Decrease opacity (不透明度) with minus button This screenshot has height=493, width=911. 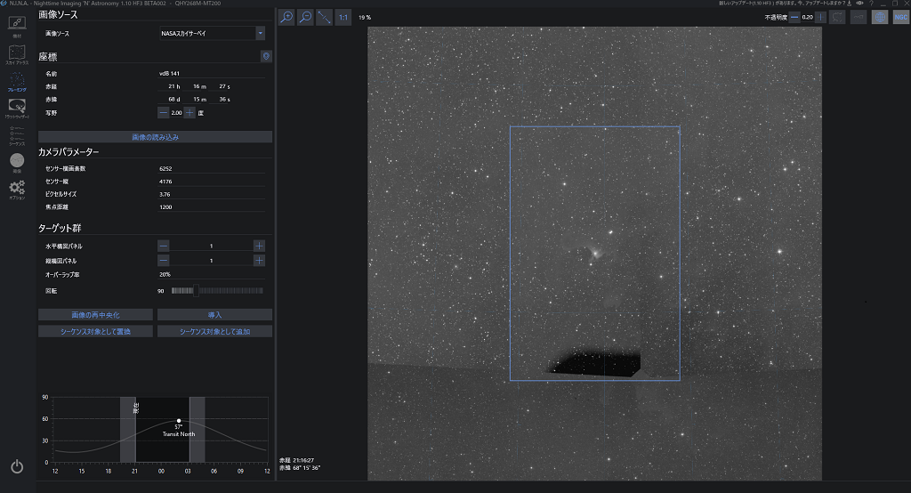click(x=794, y=18)
